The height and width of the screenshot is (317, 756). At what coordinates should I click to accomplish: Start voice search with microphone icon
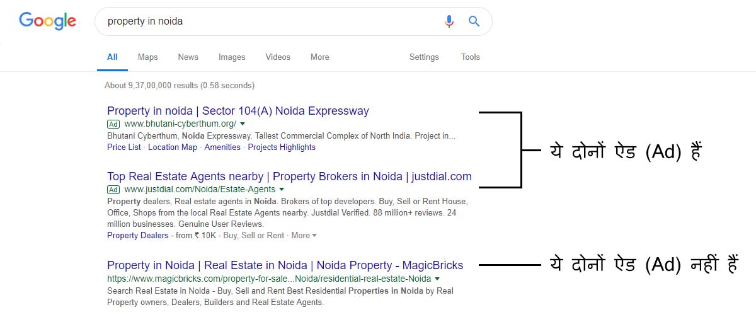pyautogui.click(x=449, y=21)
